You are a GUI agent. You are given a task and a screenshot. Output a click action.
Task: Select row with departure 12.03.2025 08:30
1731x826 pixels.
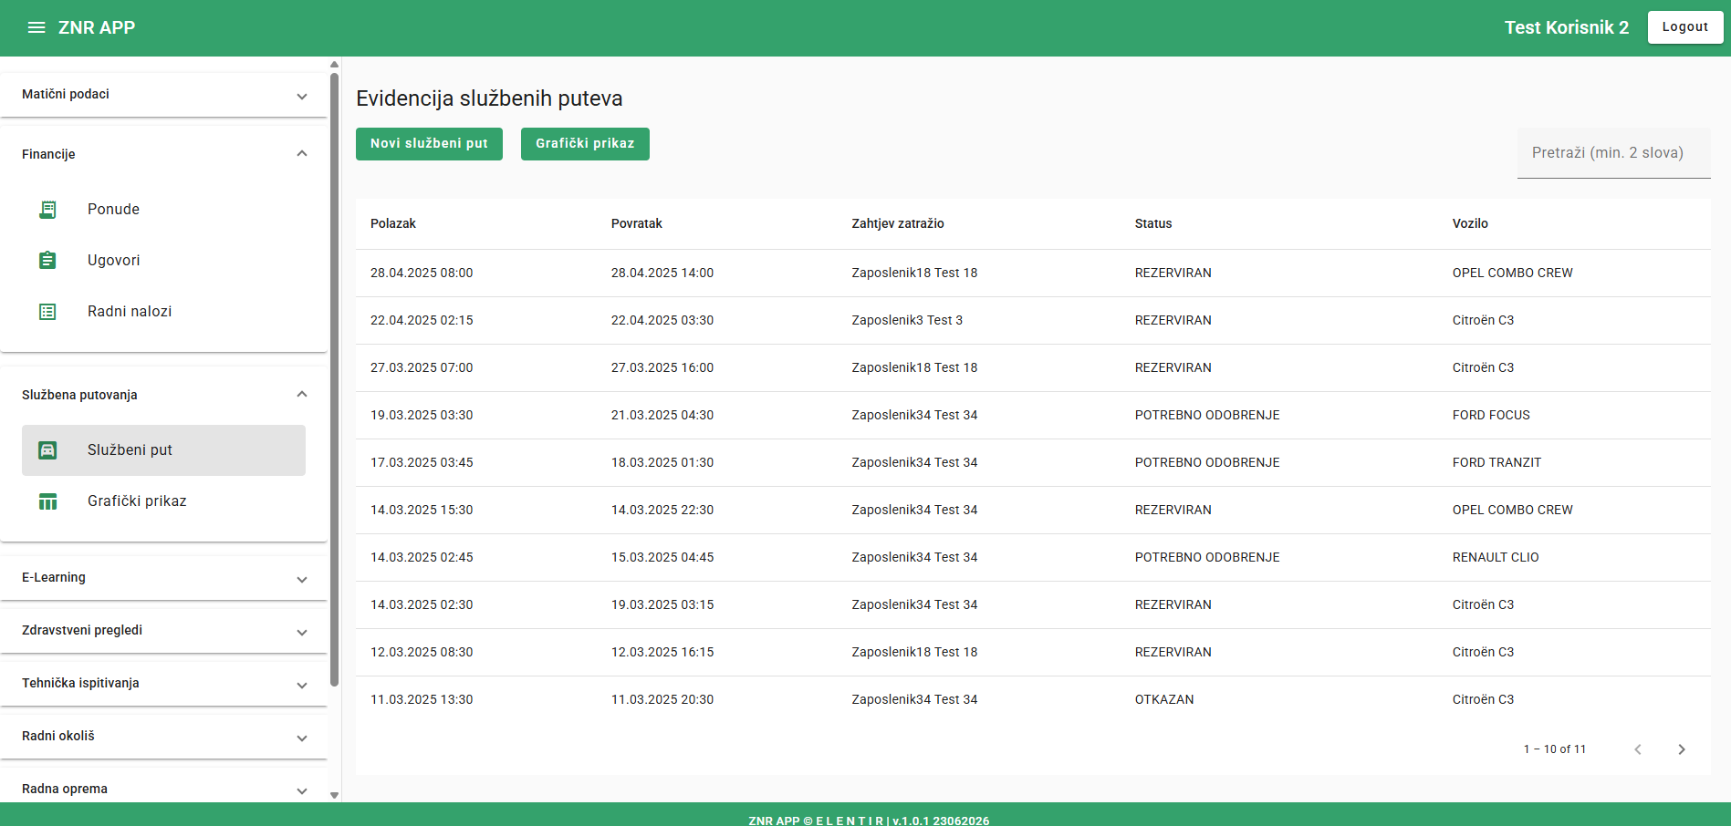pos(1033,653)
